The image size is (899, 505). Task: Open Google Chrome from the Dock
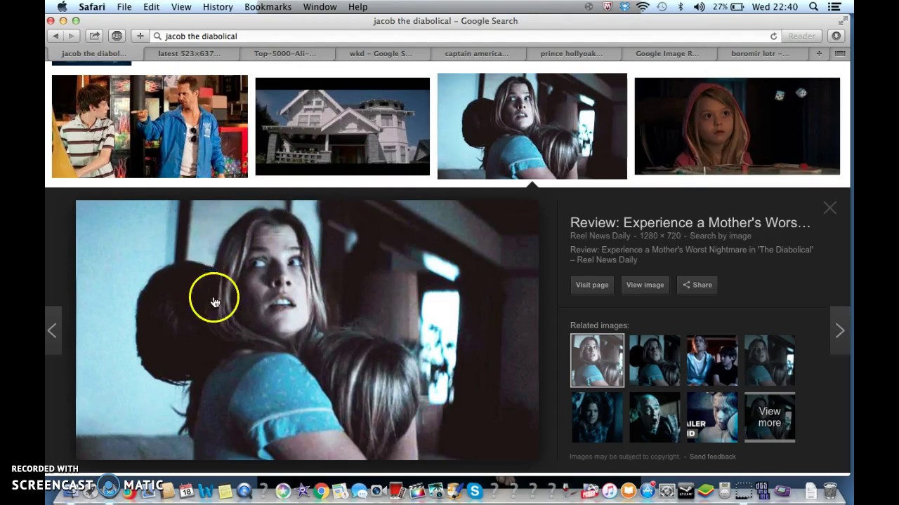click(321, 490)
